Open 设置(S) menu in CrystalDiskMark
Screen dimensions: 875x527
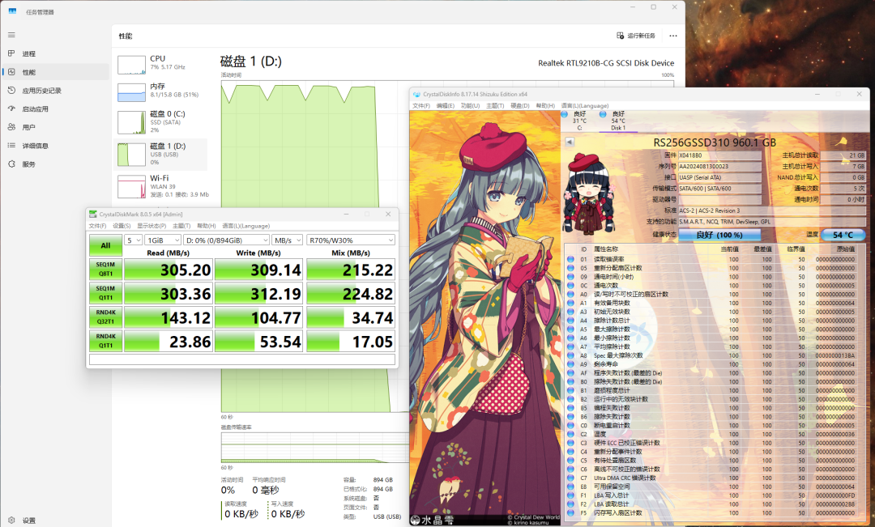click(x=122, y=226)
